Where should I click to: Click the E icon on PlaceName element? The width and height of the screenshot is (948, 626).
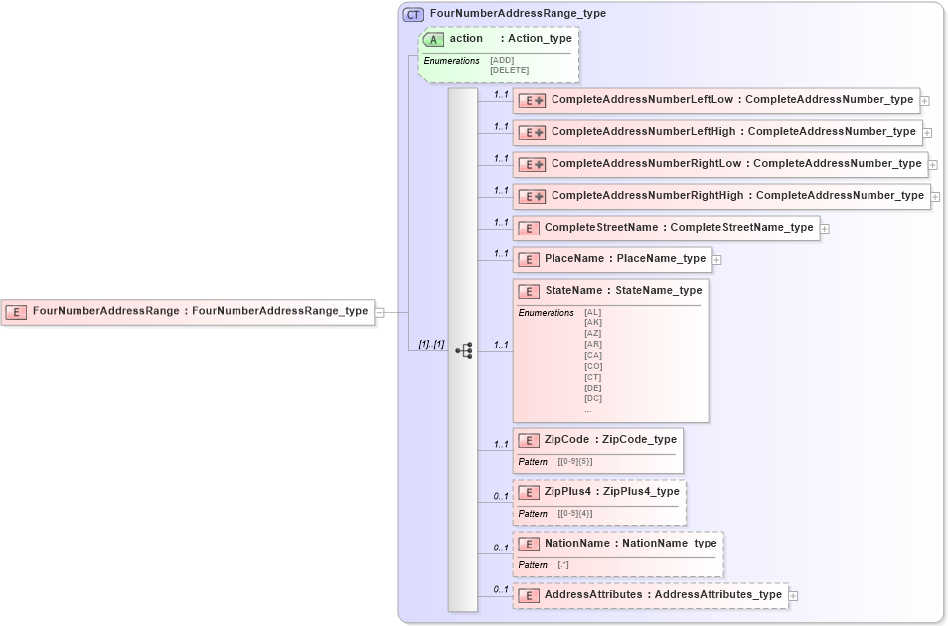click(529, 259)
